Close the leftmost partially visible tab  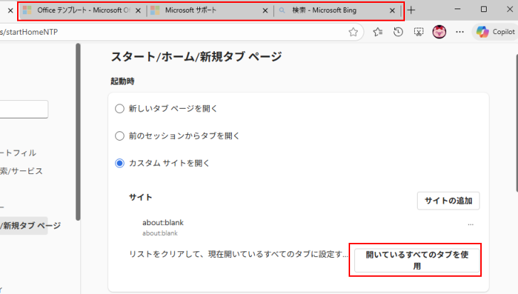click(x=10, y=11)
